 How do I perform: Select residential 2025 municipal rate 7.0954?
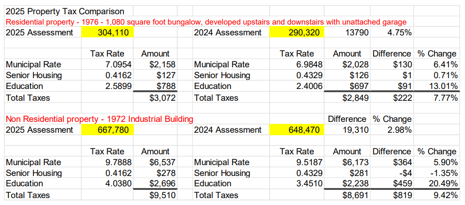[x=119, y=64]
